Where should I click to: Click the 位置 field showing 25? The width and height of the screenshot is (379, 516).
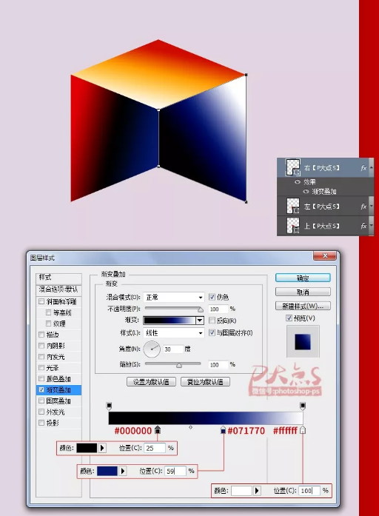[155, 448]
